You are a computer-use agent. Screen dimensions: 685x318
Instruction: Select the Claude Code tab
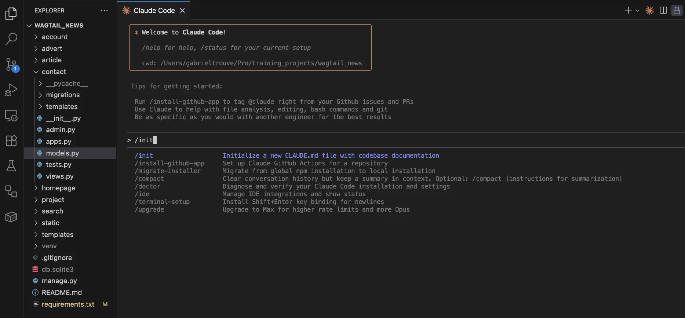[154, 11]
